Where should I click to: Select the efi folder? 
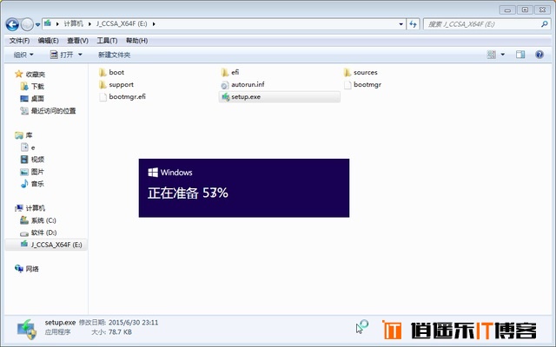230,72
